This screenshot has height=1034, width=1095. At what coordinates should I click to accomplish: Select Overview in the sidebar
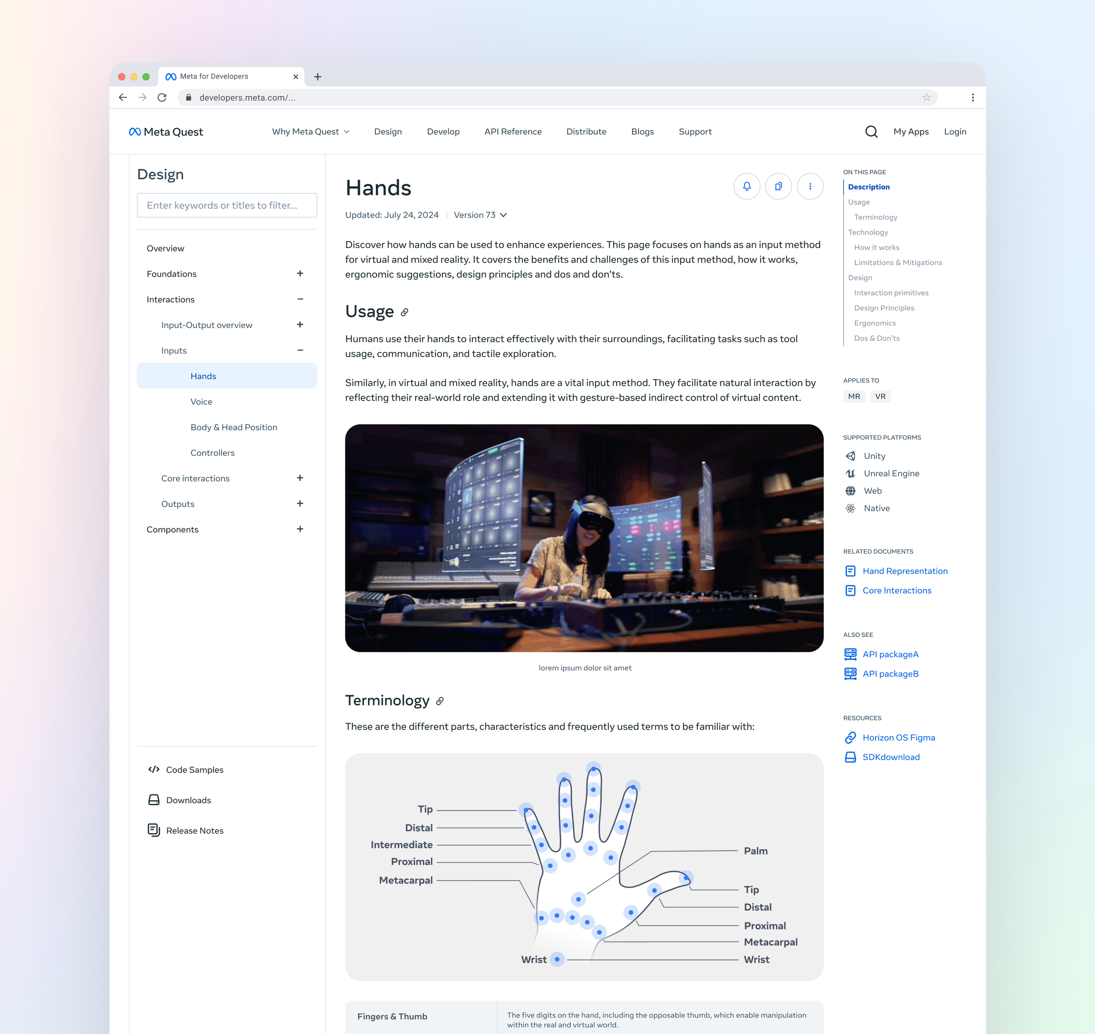coord(166,249)
